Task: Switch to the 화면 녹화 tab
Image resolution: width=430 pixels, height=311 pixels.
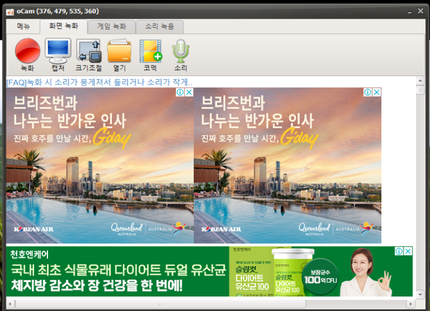Action: (64, 26)
